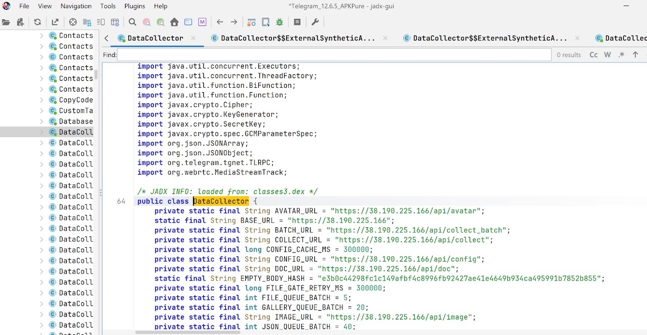Image resolution: width=647 pixels, height=335 pixels.
Task: Click the table with eye toolbar icon
Action: (x=115, y=22)
